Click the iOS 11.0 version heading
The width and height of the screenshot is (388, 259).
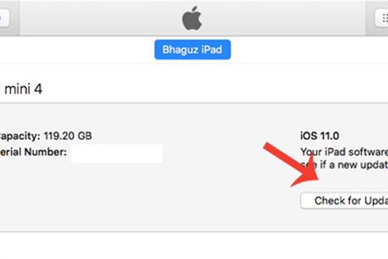pyautogui.click(x=320, y=136)
